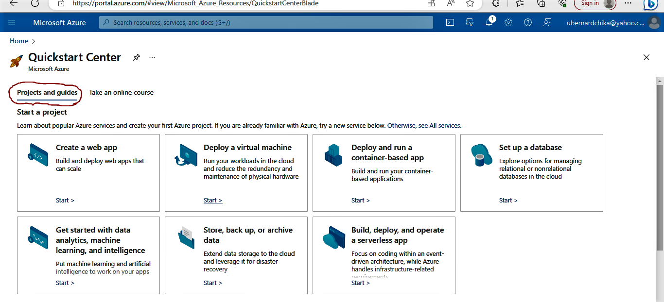
Task: Click the browser back arrow
Action: point(13,3)
